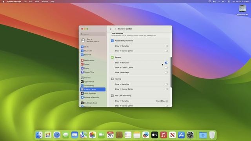The width and height of the screenshot is (251, 141).
Task: Open Fast User Switching Don't Show dropdown
Action: (162, 101)
